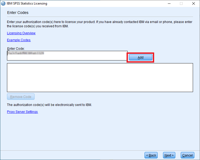Click inside the empty added-codes list box

click(100, 78)
